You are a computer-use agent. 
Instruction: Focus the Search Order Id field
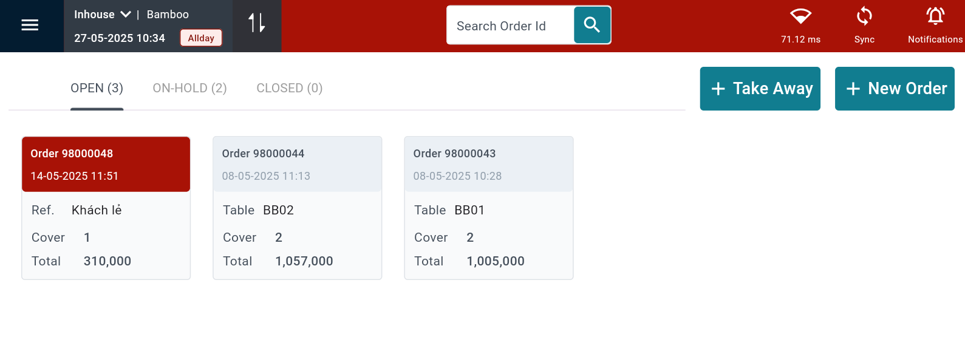pos(510,26)
